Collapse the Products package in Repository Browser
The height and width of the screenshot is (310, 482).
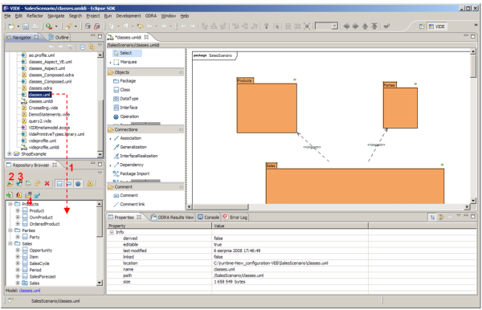[x=10, y=204]
